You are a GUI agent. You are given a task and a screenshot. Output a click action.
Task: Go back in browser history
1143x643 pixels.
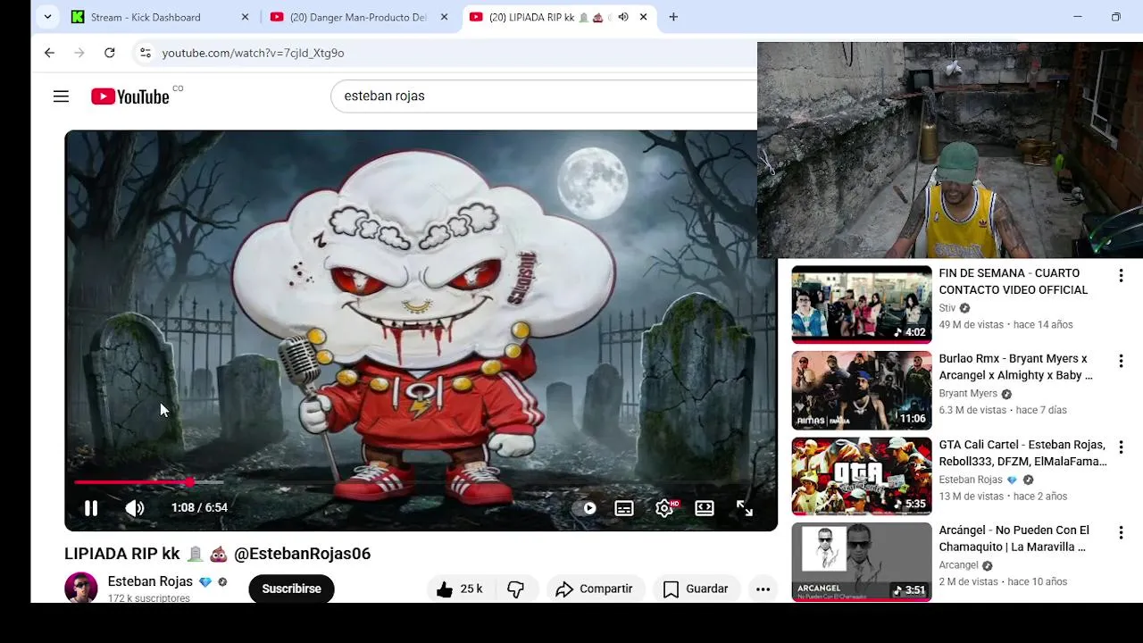(x=49, y=53)
